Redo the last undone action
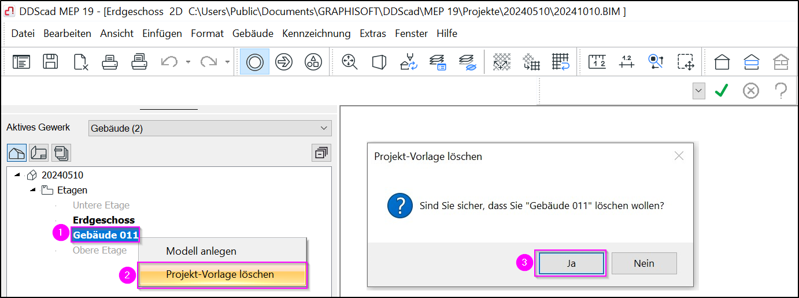Viewport: 799px width, 298px height. [x=208, y=62]
